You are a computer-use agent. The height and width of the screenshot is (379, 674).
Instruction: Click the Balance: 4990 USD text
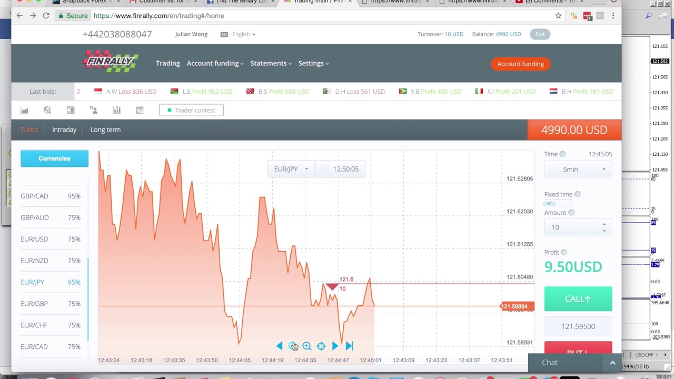[497, 34]
